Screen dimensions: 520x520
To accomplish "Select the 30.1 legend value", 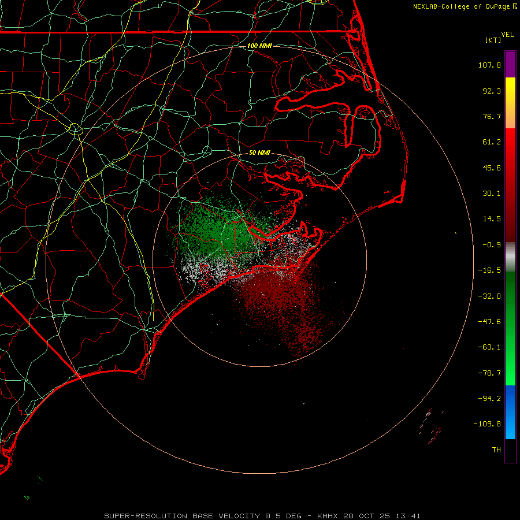I will [x=492, y=194].
